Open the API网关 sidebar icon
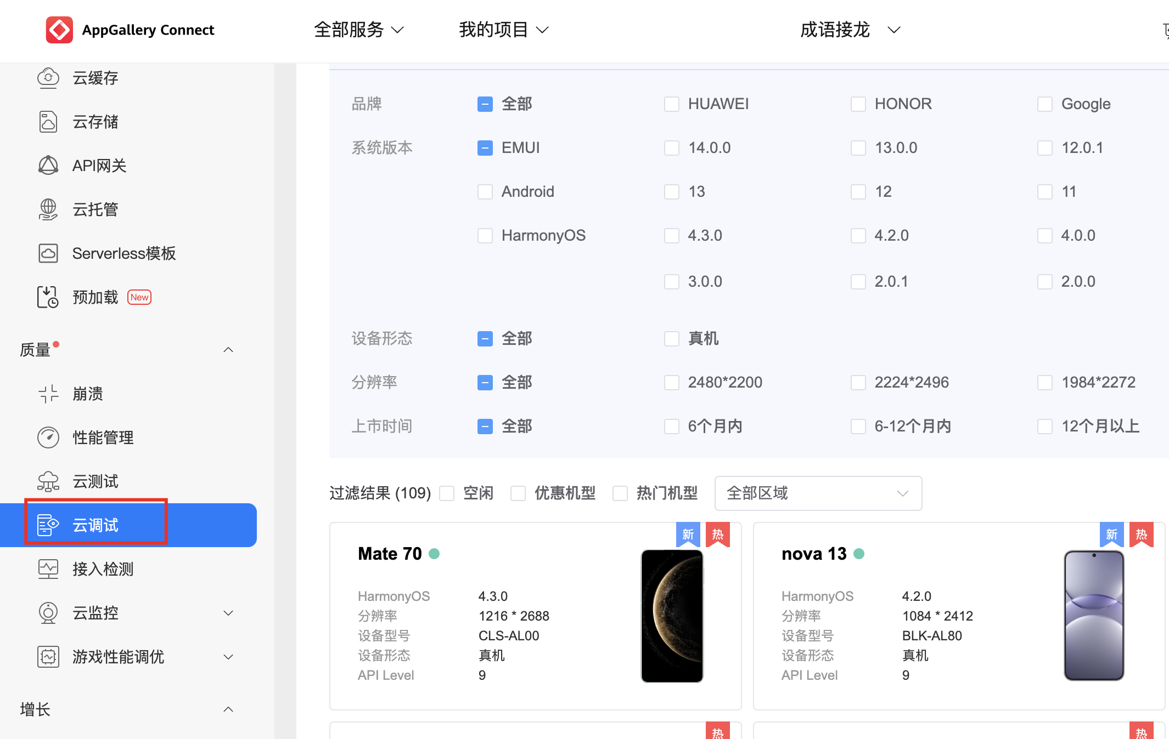The image size is (1169, 739). pyautogui.click(x=48, y=166)
